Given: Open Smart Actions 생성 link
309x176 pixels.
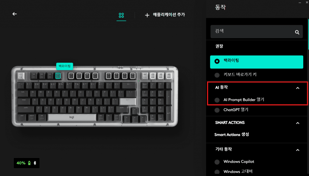Looking at the screenshot, I should [x=231, y=135].
